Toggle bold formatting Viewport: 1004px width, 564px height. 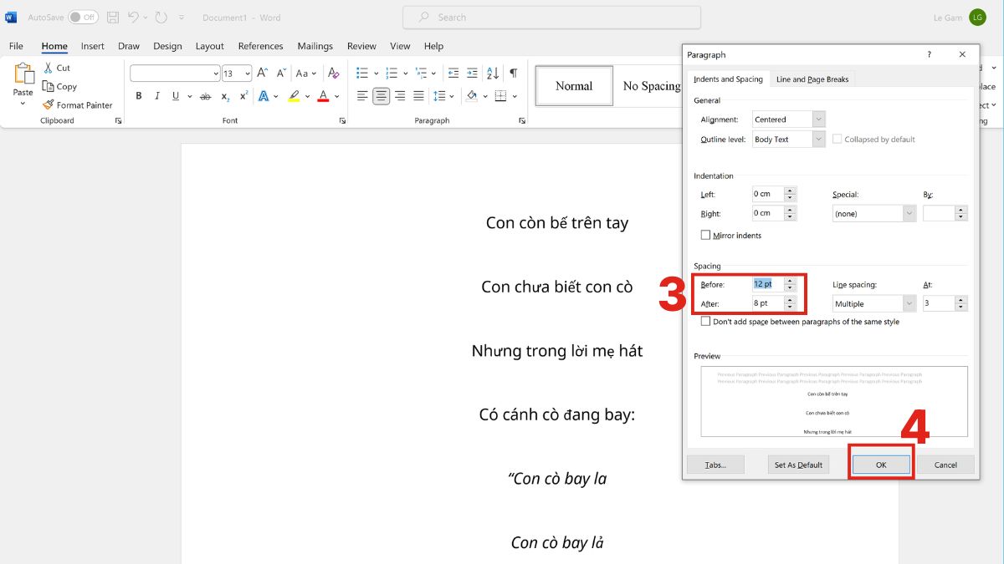139,96
